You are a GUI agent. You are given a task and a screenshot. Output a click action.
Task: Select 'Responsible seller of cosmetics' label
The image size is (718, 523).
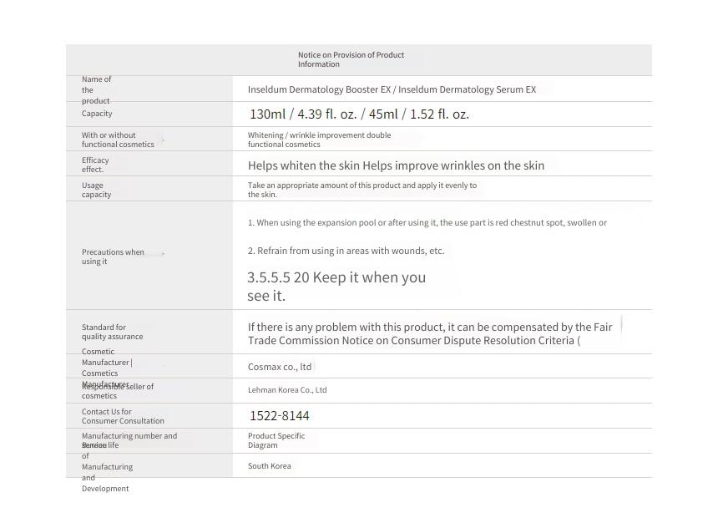click(x=118, y=391)
